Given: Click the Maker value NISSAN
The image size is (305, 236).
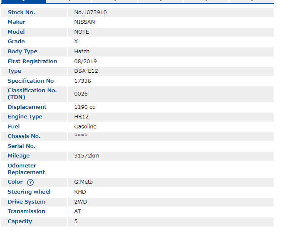Looking at the screenshot, I should 84,22.
